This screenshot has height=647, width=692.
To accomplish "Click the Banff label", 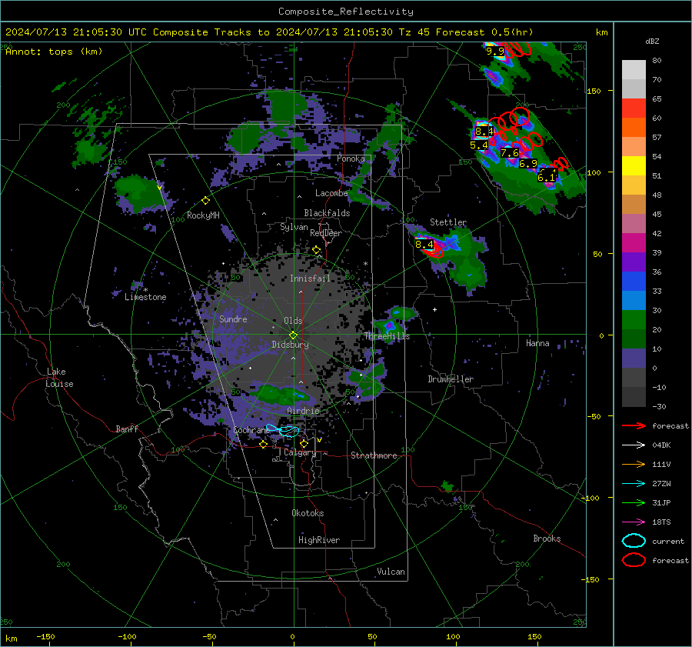I will 127,429.
